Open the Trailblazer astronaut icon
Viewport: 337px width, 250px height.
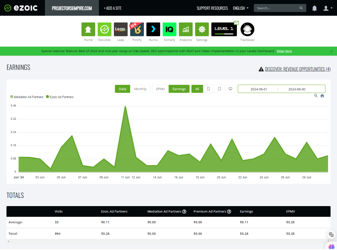[x=247, y=29]
